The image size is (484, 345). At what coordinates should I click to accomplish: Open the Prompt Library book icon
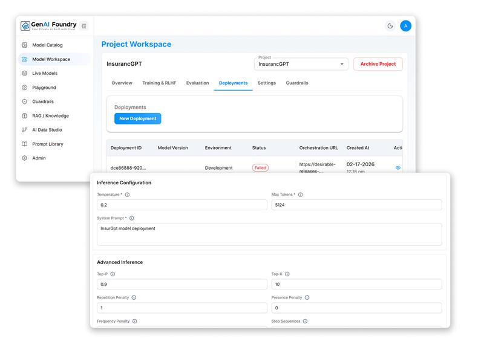tap(25, 144)
